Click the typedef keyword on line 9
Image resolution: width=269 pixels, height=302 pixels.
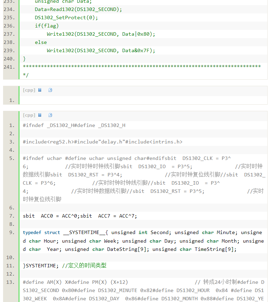click(x=32, y=233)
